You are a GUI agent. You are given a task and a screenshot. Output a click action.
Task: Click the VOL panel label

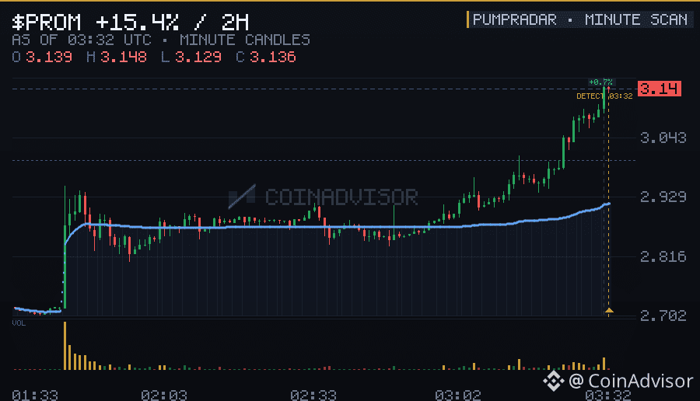point(19,323)
